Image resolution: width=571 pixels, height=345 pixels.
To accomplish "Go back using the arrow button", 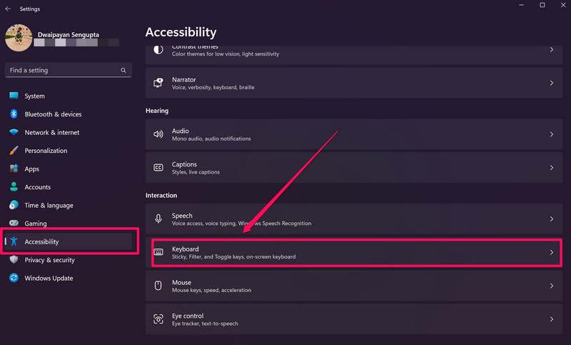I will 8,9.
